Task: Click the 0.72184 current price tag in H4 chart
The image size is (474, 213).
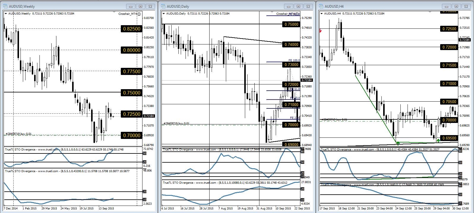Action: (x=465, y=40)
